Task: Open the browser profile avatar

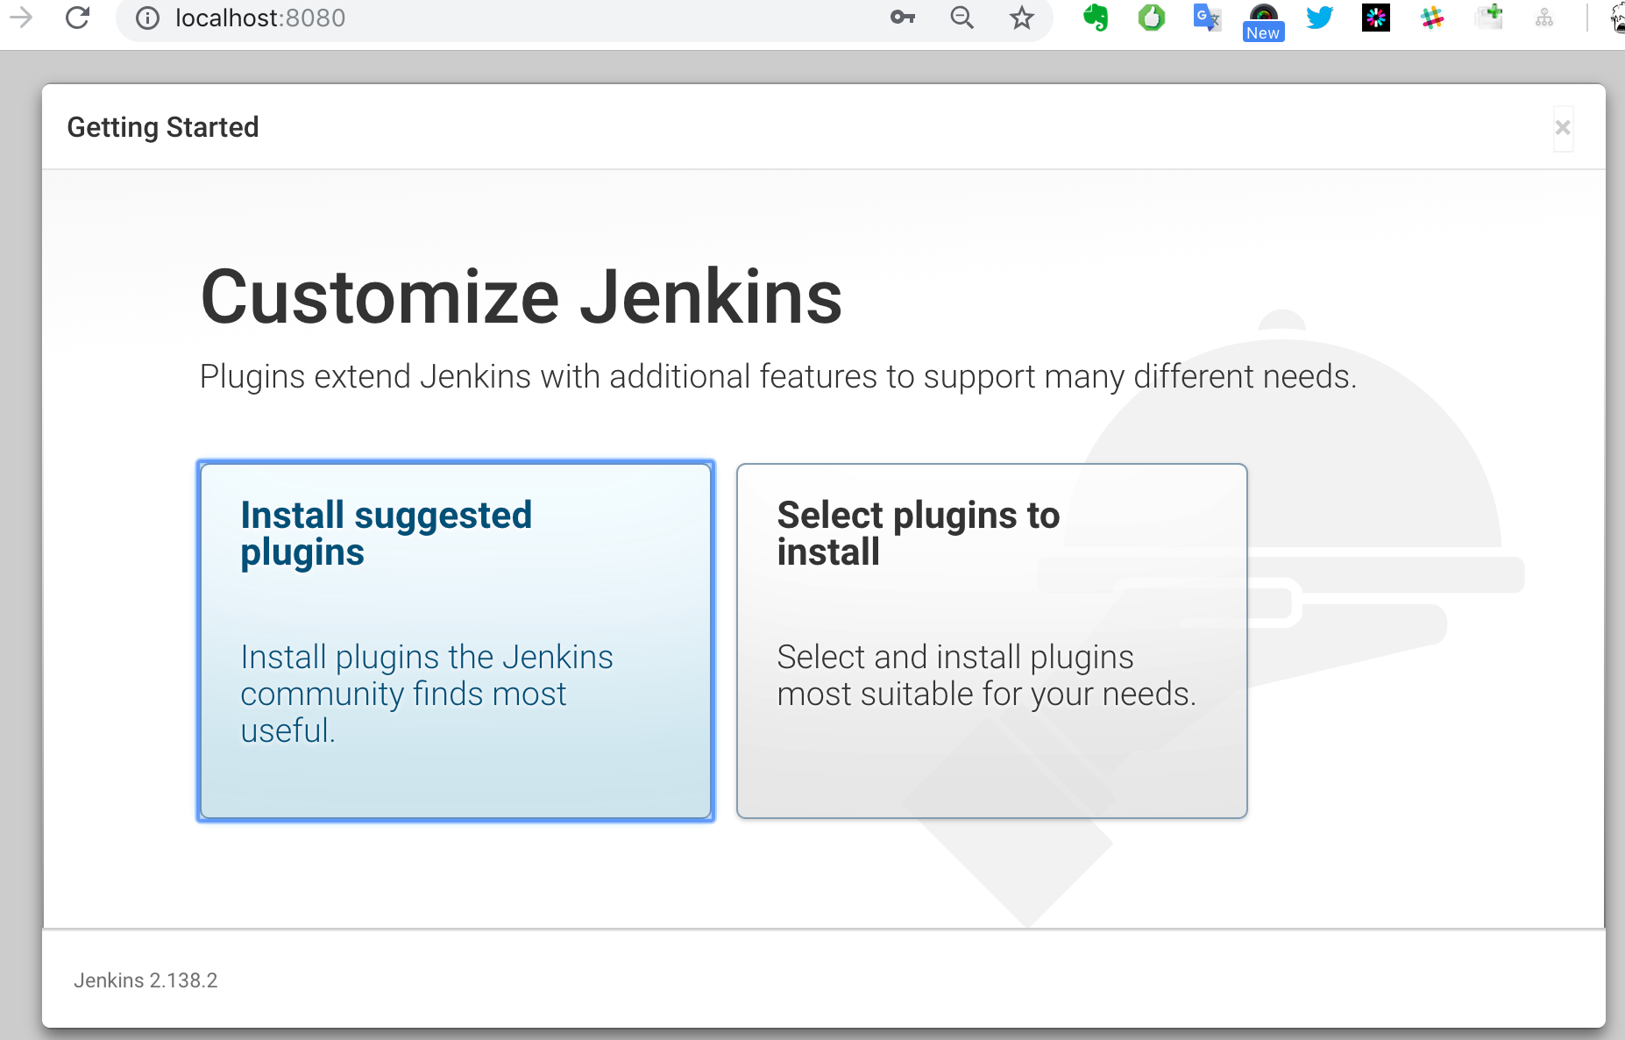Action: pyautogui.click(x=1615, y=18)
